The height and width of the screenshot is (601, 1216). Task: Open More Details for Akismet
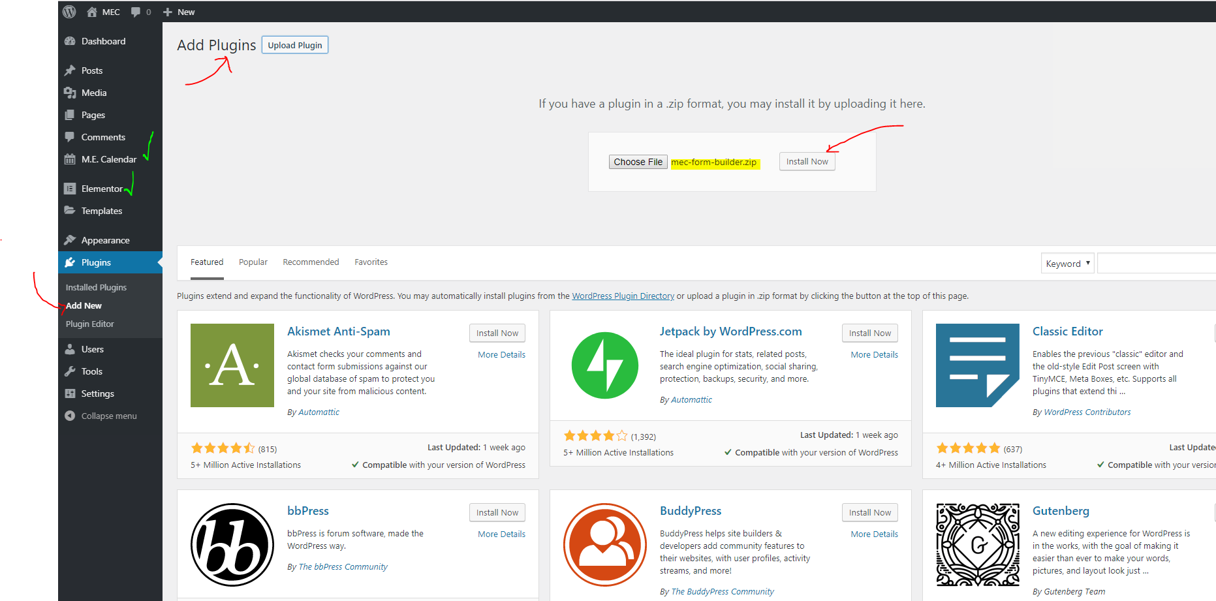(501, 354)
